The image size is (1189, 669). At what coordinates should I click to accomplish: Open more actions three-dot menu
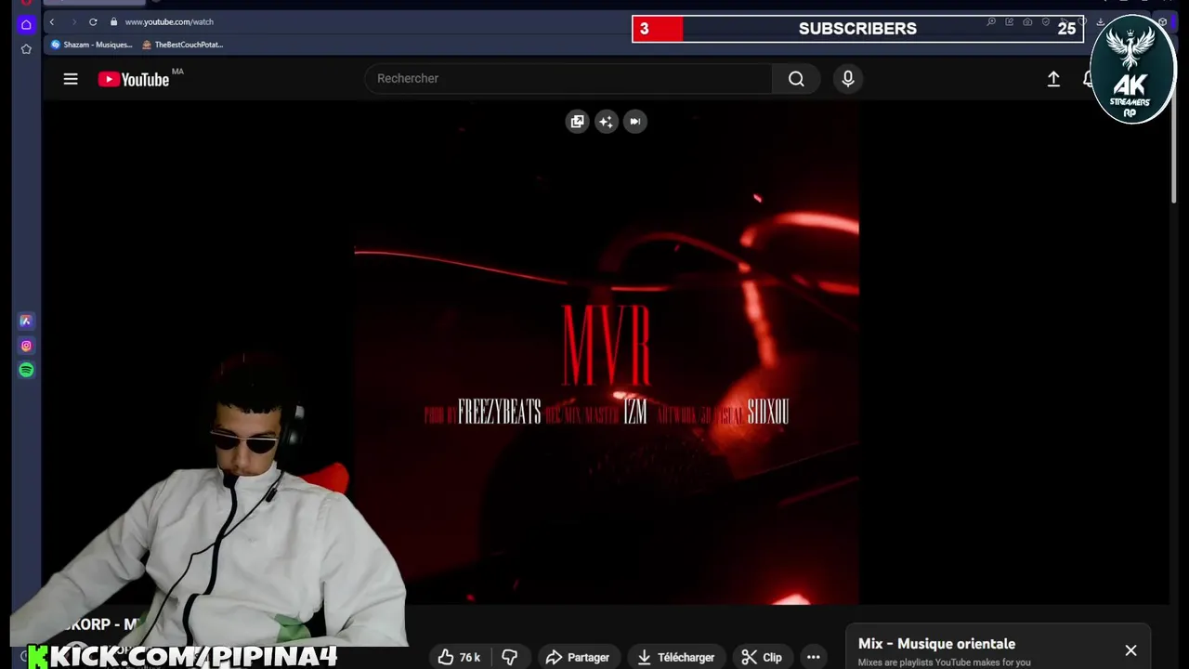click(x=814, y=657)
